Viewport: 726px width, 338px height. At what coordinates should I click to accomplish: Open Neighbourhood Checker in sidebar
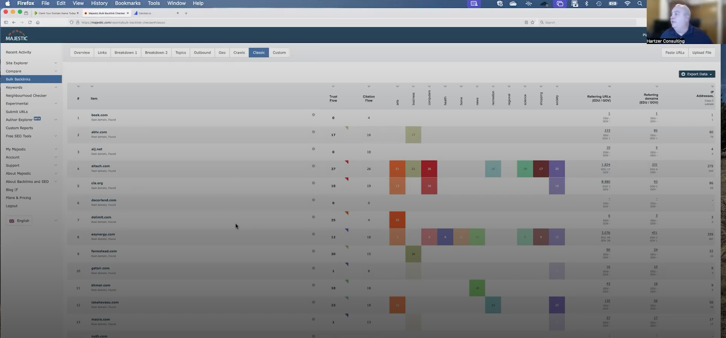[26, 95]
